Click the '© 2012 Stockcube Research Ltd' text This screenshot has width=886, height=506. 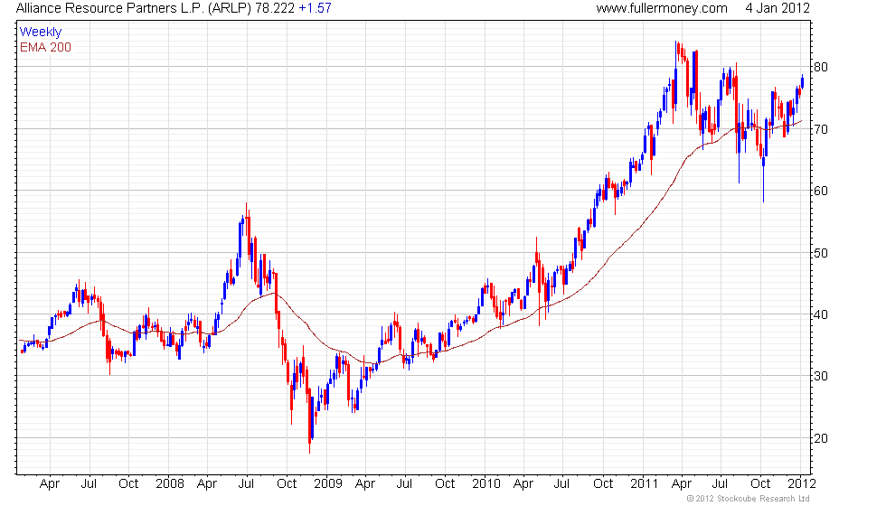point(749,499)
